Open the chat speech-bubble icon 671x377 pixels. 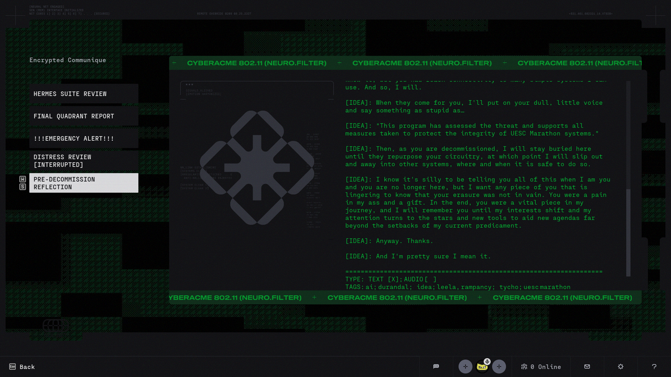[436, 367]
